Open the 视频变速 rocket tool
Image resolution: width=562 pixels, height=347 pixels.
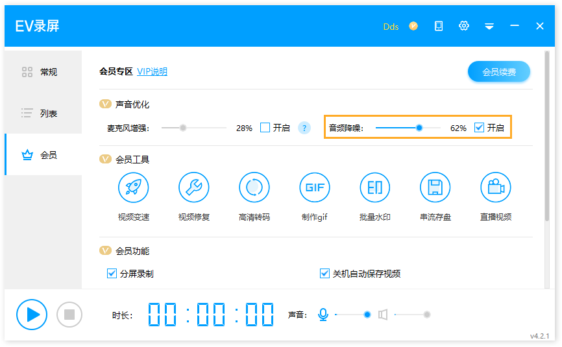(133, 187)
